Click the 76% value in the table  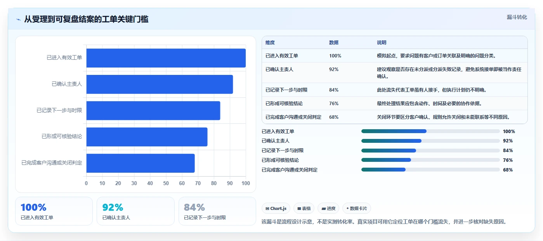click(x=334, y=104)
